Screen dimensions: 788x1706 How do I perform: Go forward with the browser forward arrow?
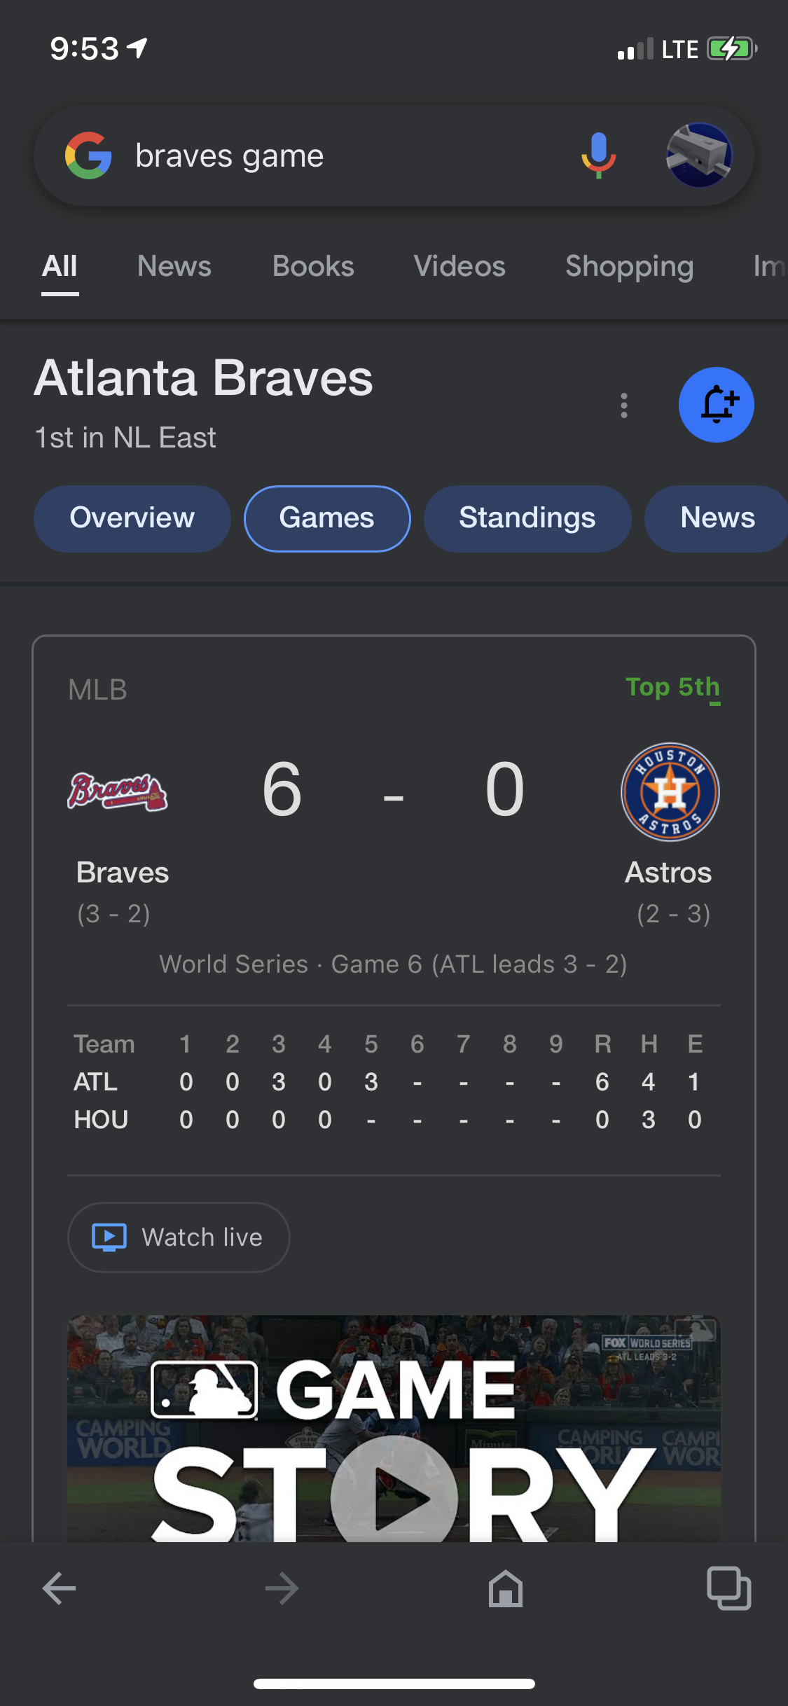coord(282,1588)
